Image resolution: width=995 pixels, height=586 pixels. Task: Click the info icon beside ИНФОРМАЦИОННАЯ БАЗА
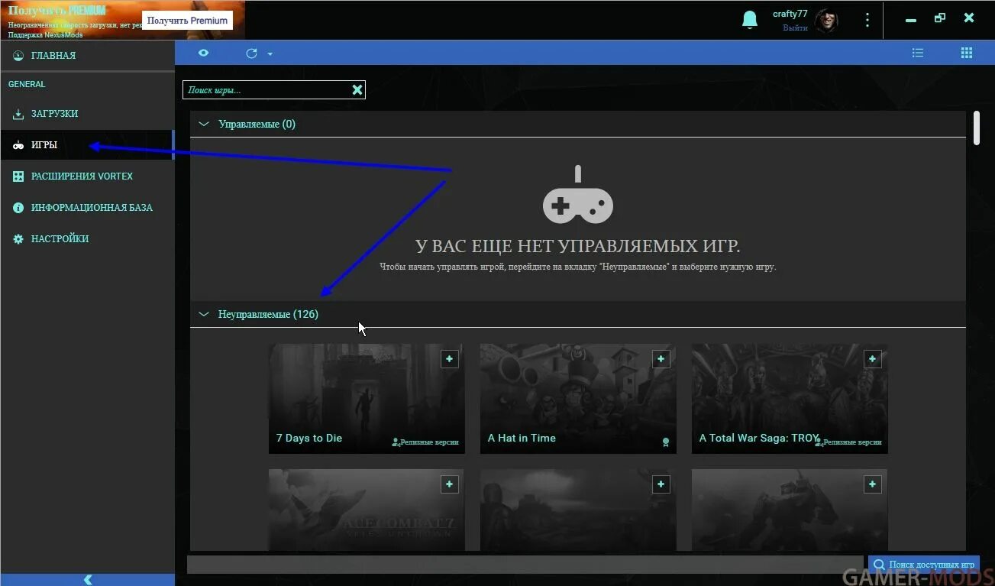click(x=18, y=208)
